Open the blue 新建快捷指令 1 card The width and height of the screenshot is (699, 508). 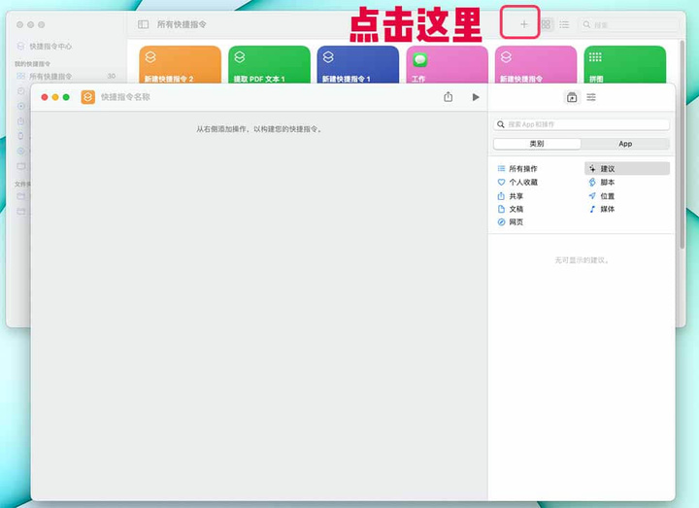click(358, 65)
